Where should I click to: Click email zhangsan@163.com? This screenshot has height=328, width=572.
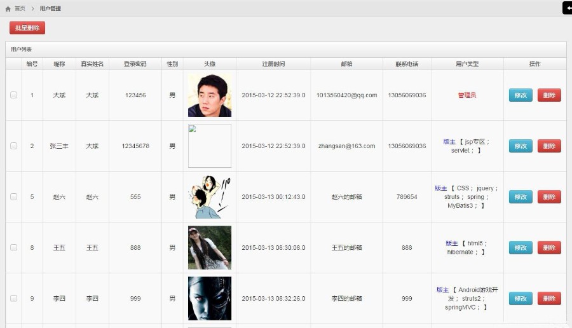(x=346, y=146)
